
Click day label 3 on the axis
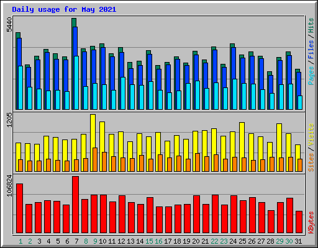[39, 241]
